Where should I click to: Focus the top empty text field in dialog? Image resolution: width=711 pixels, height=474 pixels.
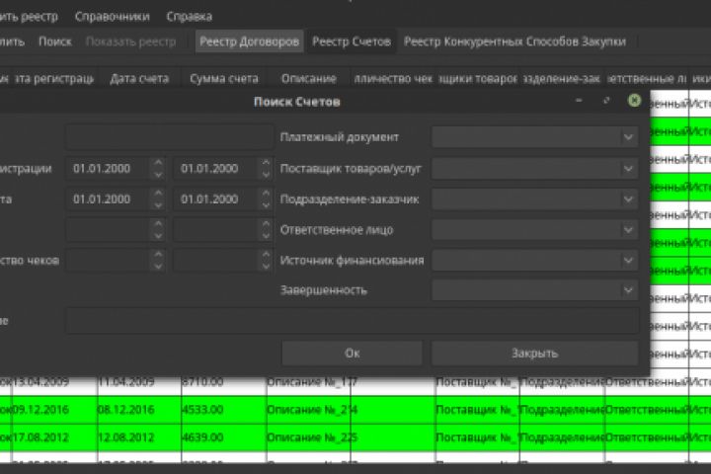(170, 137)
